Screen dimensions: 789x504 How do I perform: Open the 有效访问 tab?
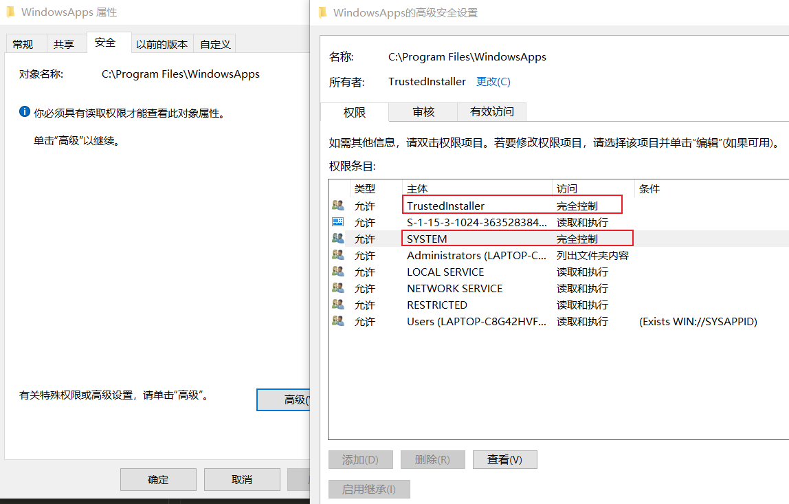pyautogui.click(x=491, y=112)
